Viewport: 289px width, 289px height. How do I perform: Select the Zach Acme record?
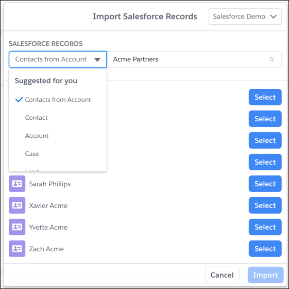pos(265,249)
